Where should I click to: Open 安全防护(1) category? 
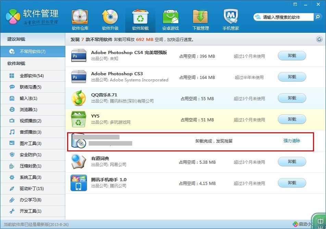click(x=33, y=155)
